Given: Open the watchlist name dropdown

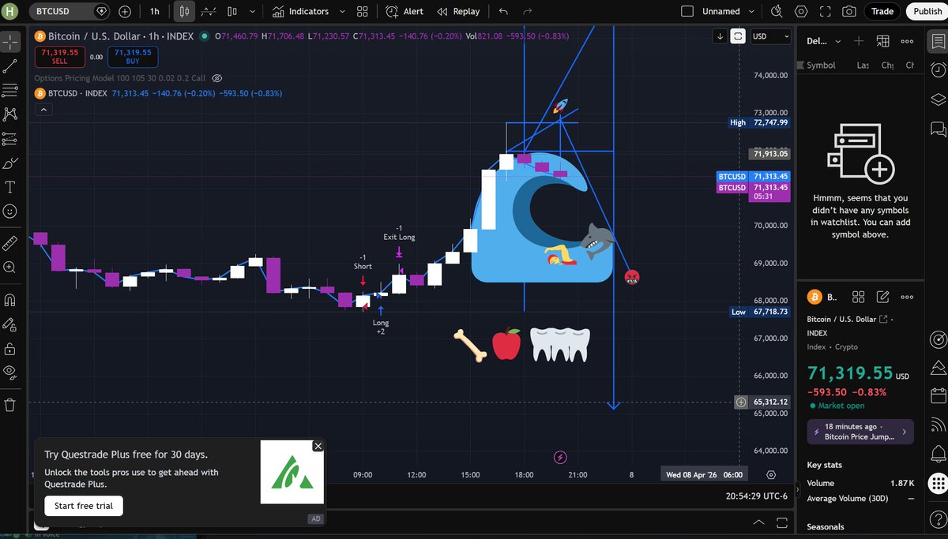Looking at the screenshot, I should (824, 41).
